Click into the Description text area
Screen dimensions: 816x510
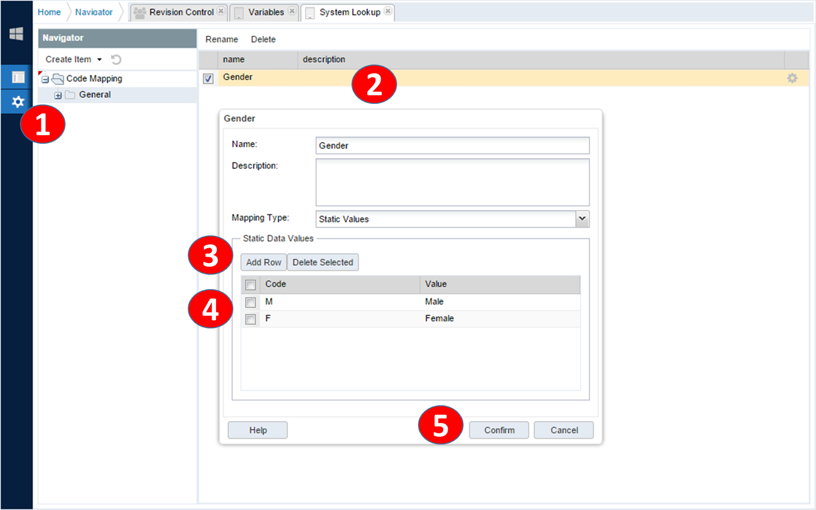(x=452, y=182)
